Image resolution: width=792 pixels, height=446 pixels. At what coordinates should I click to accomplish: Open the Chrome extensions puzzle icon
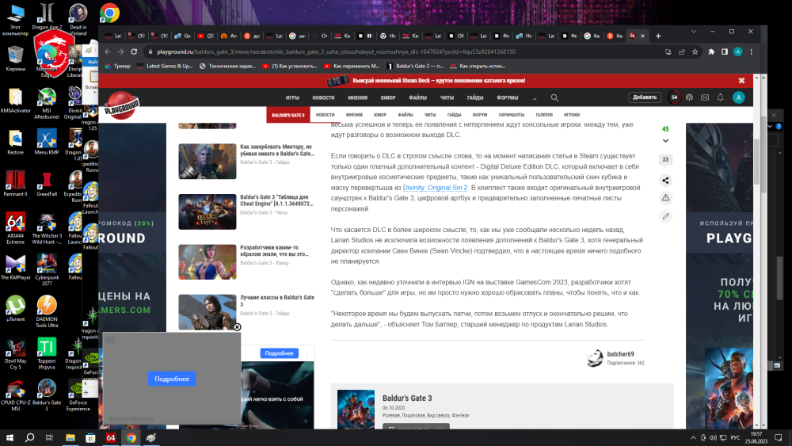point(712,51)
